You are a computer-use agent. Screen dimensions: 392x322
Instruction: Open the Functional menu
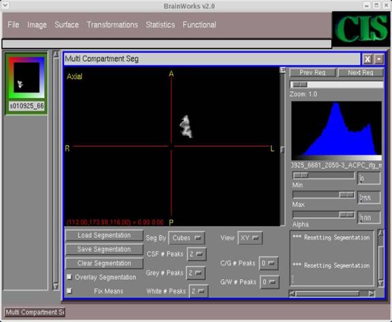(199, 25)
